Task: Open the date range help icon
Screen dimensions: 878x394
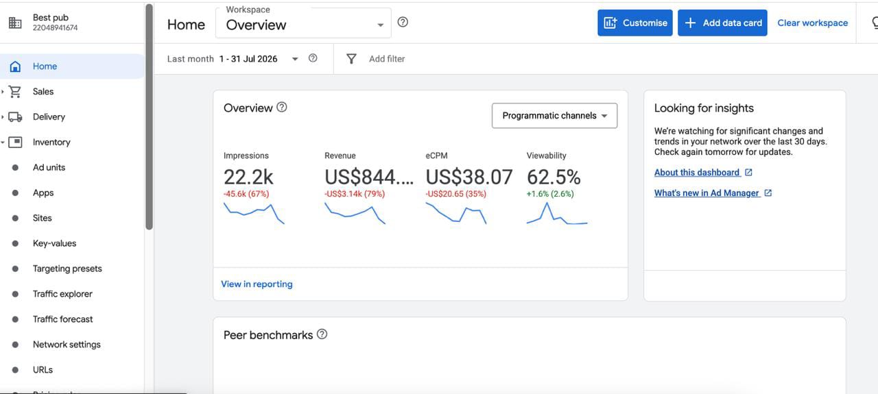Action: click(x=313, y=58)
